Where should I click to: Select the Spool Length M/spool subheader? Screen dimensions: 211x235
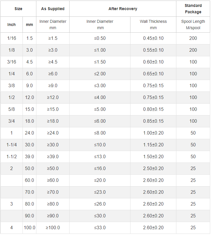pyautogui.click(x=193, y=25)
